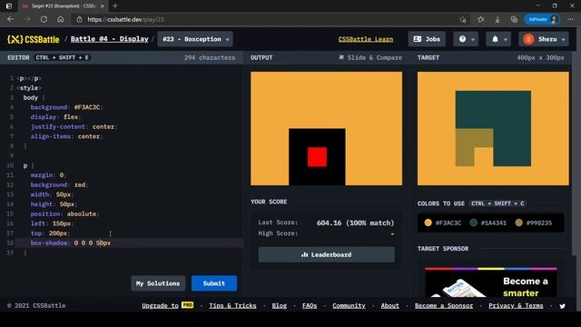Click the target image preview
This screenshot has height=327, width=581.
click(493, 129)
